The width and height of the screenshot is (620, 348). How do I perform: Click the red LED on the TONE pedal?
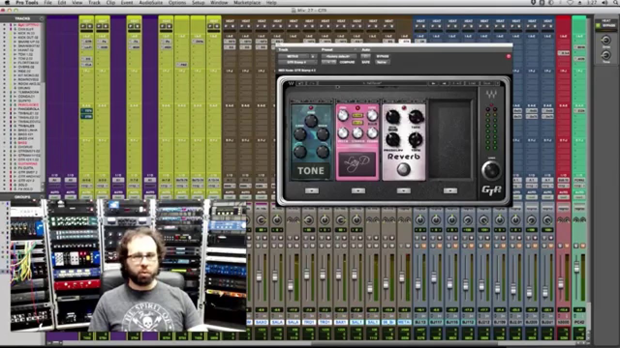[310, 107]
